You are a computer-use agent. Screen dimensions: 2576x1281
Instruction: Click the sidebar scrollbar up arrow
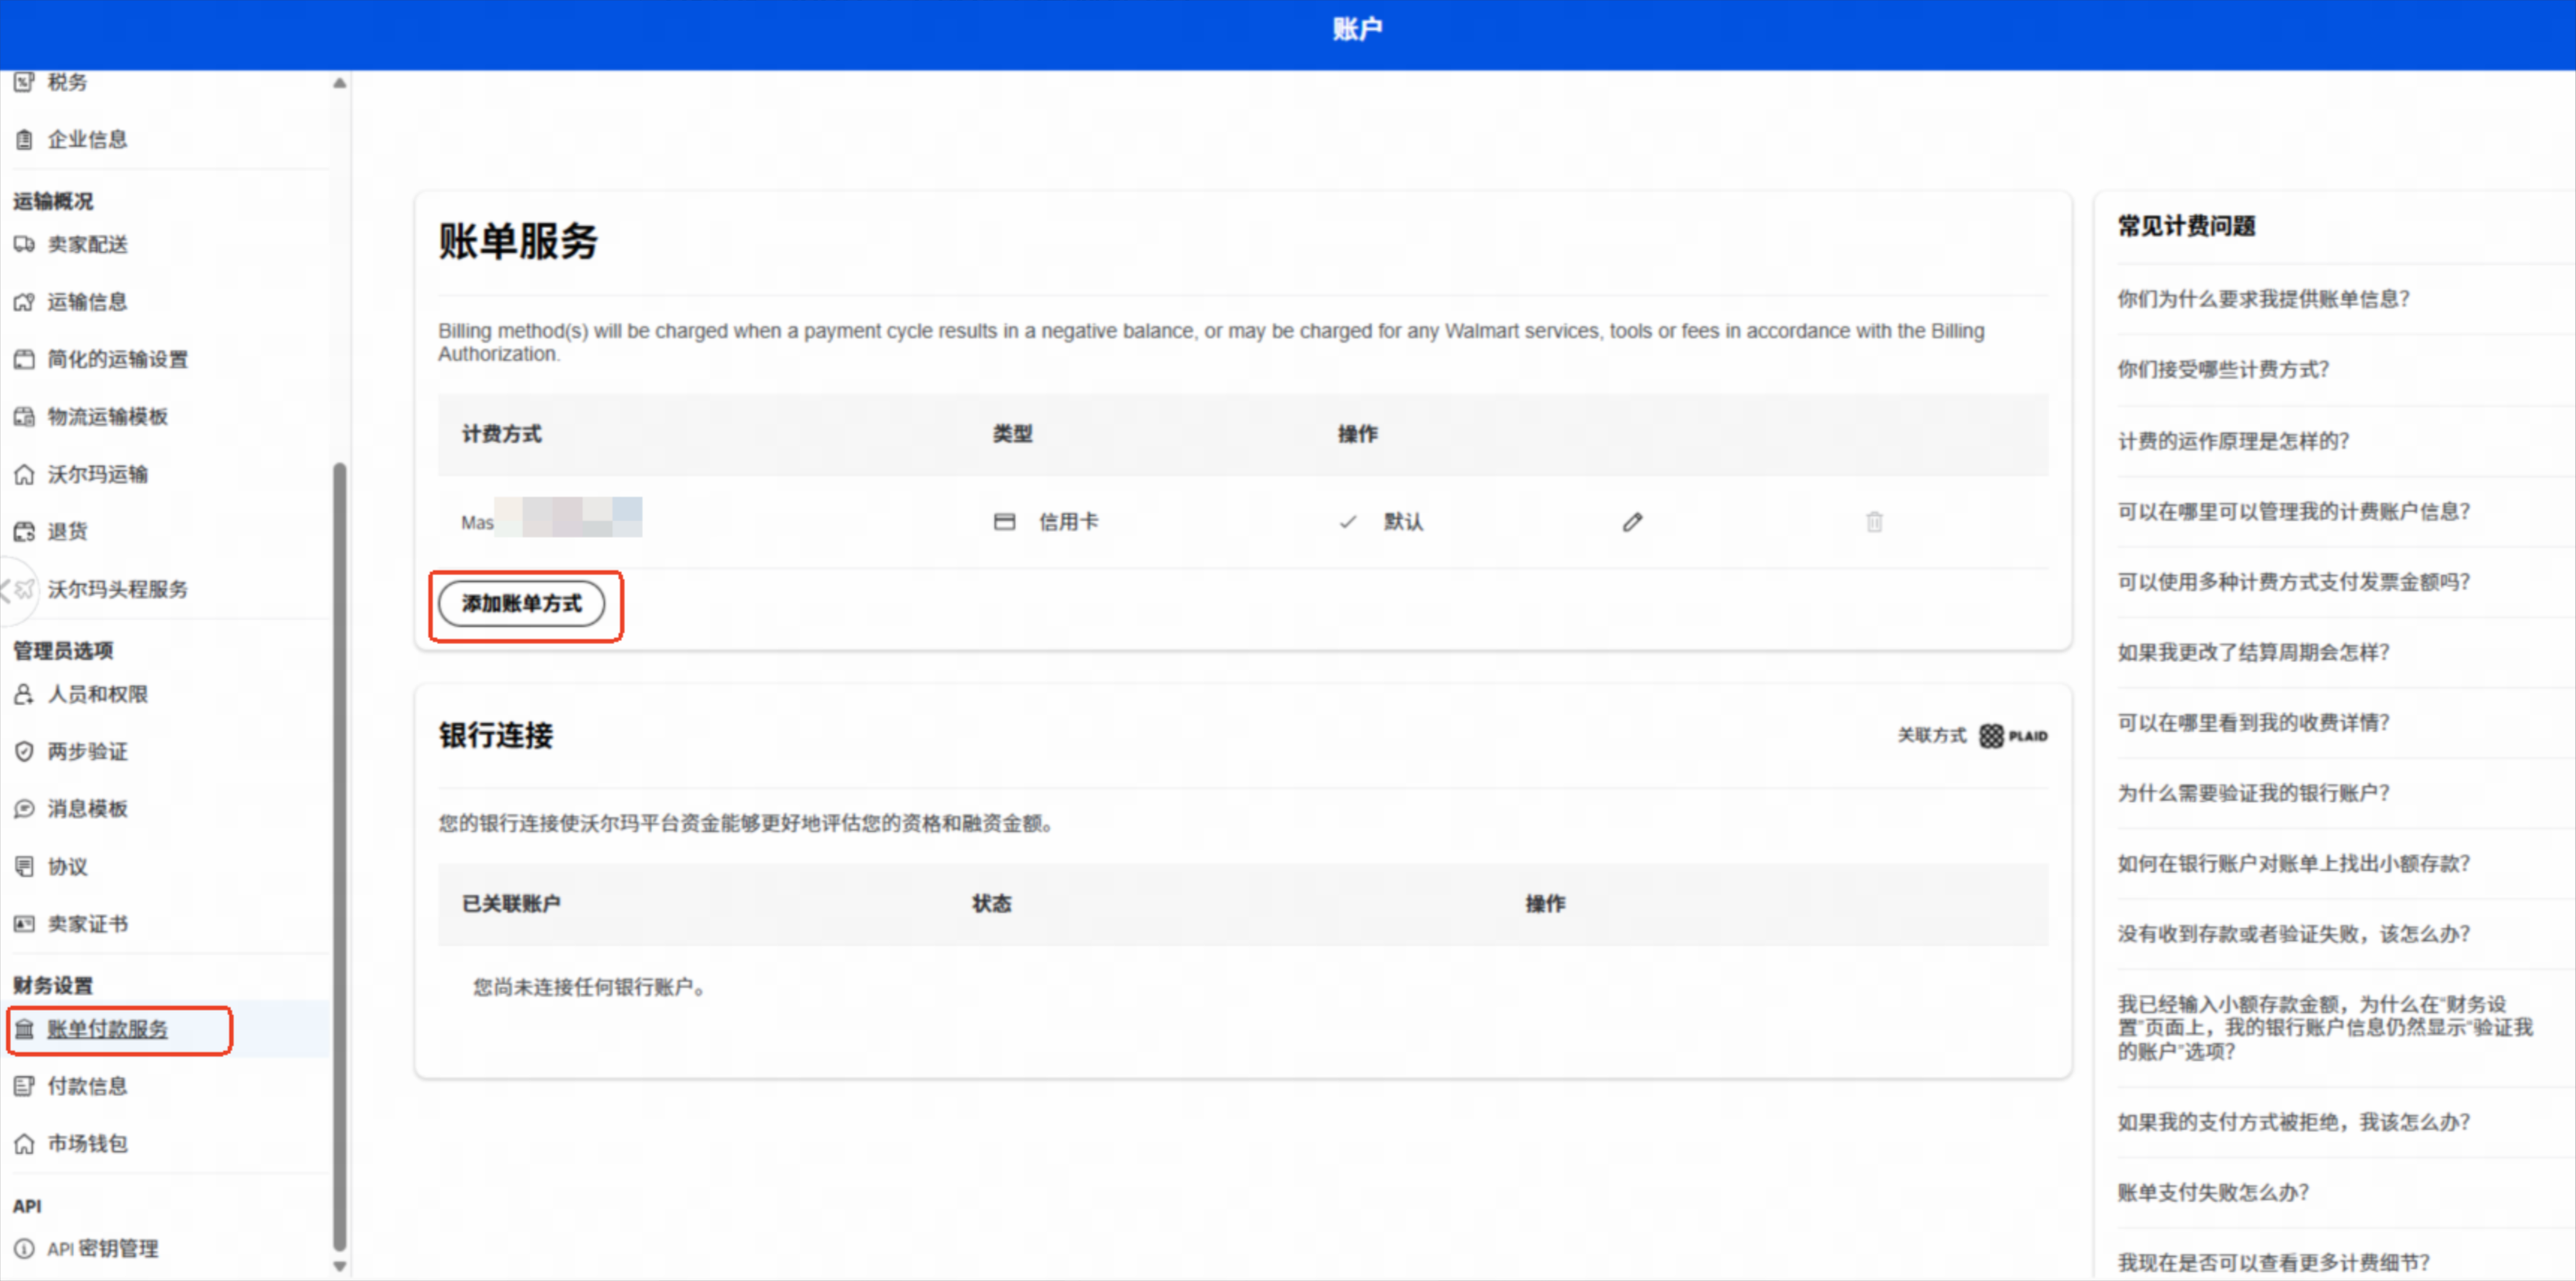(340, 83)
